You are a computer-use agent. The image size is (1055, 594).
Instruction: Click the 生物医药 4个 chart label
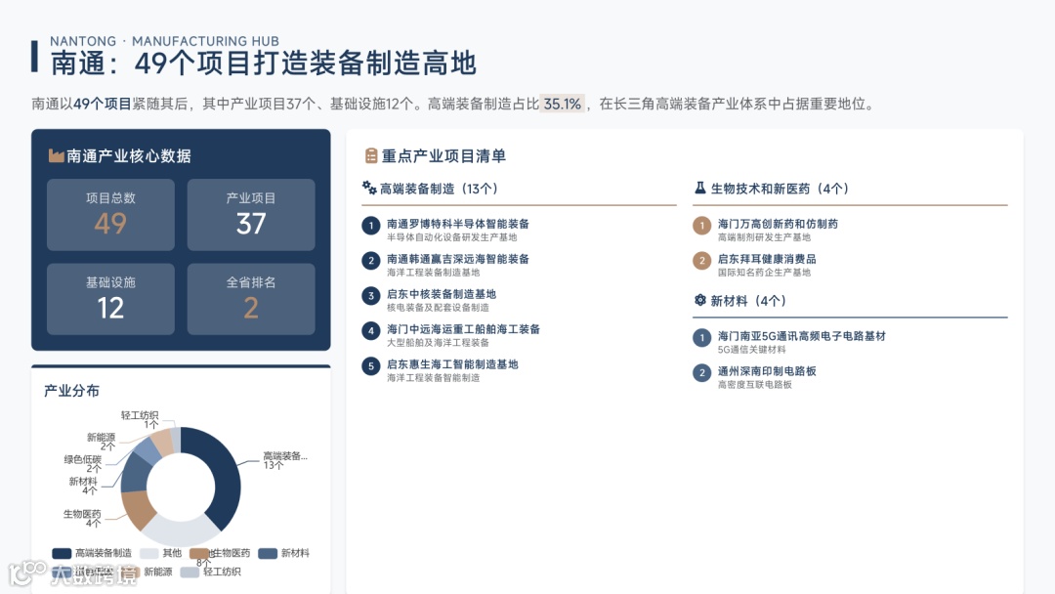coord(82,518)
